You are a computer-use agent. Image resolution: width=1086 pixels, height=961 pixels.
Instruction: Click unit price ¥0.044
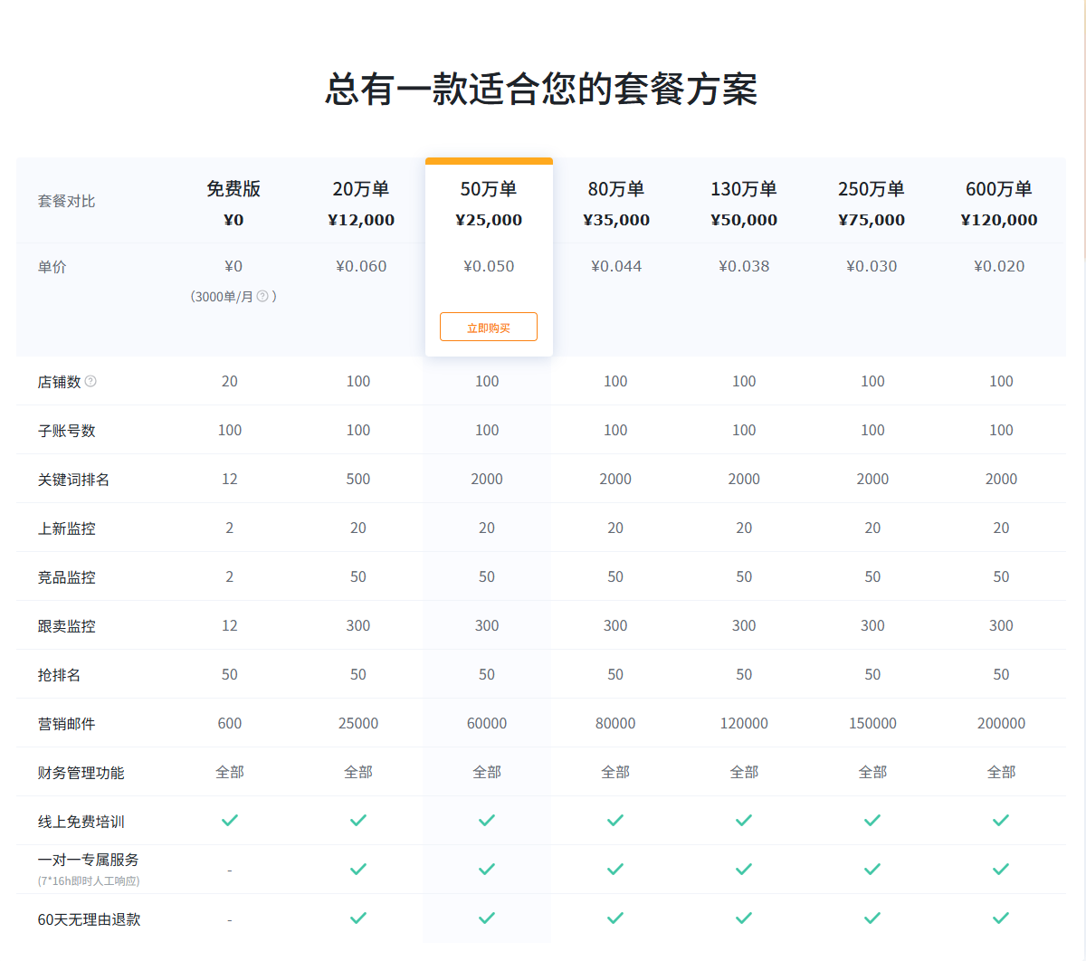[616, 266]
